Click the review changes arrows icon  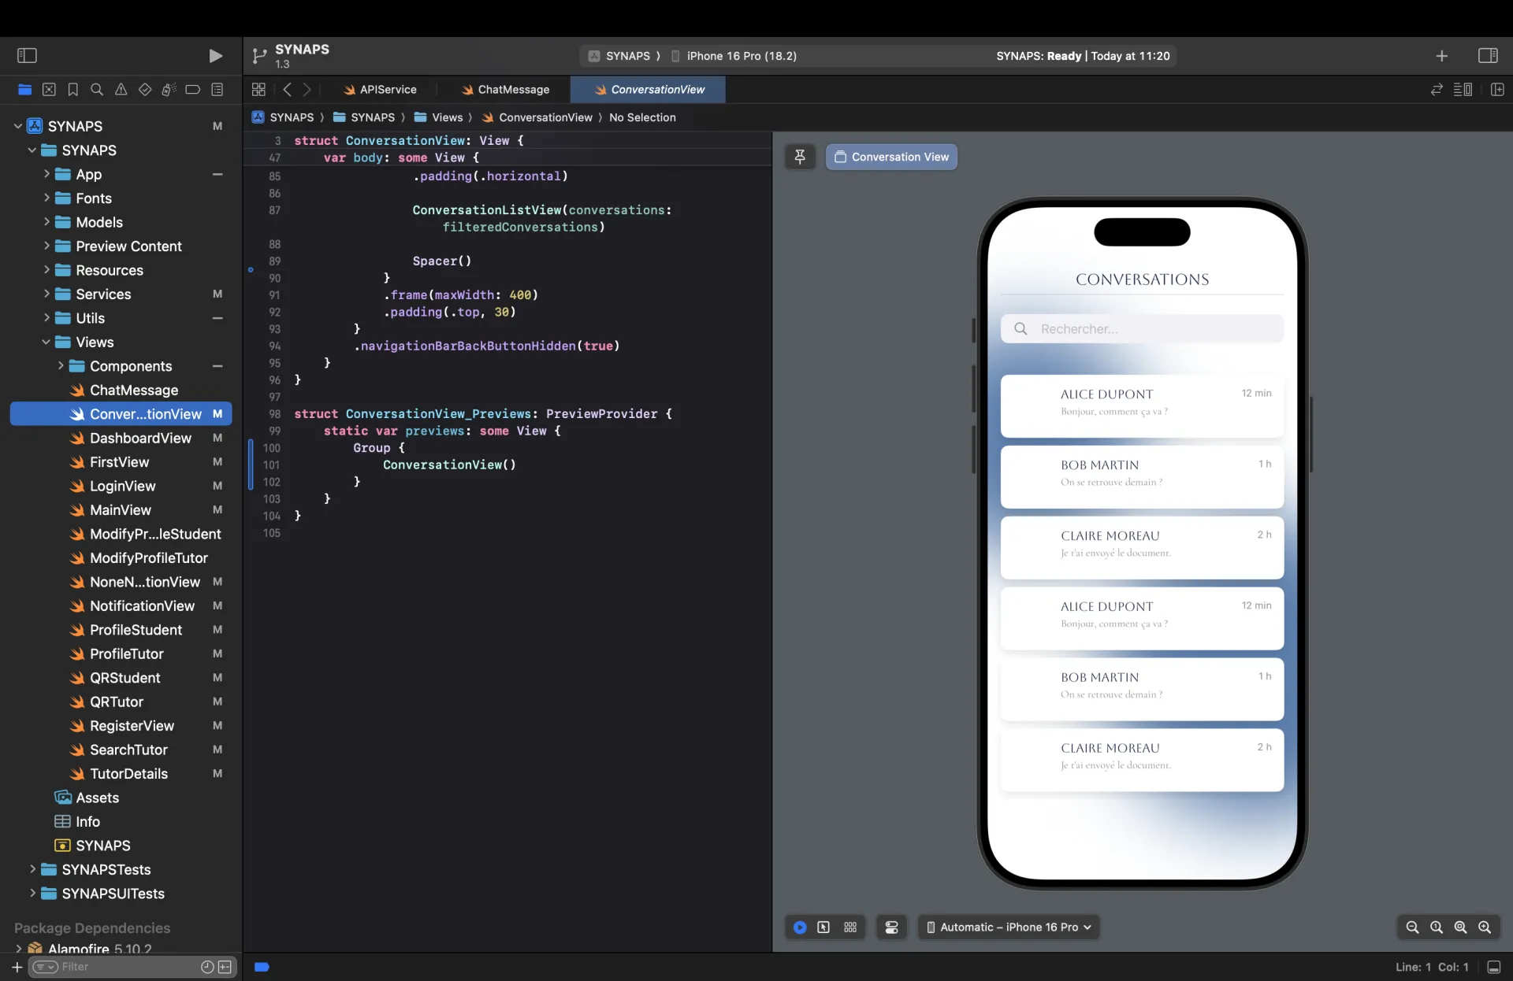tap(1437, 90)
